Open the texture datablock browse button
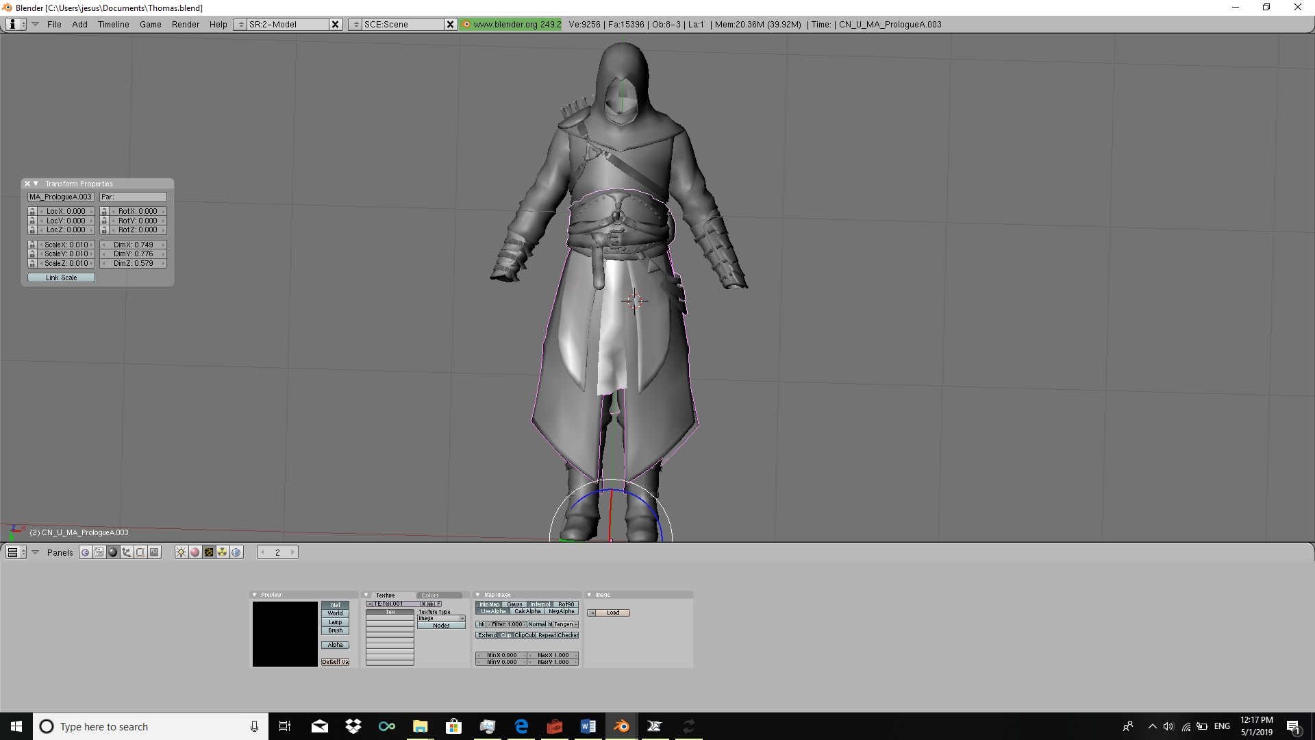 369,604
